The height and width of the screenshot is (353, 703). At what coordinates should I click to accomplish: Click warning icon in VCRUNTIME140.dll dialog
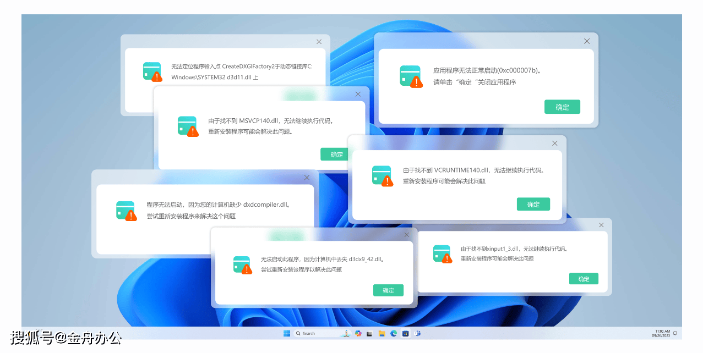[383, 175]
